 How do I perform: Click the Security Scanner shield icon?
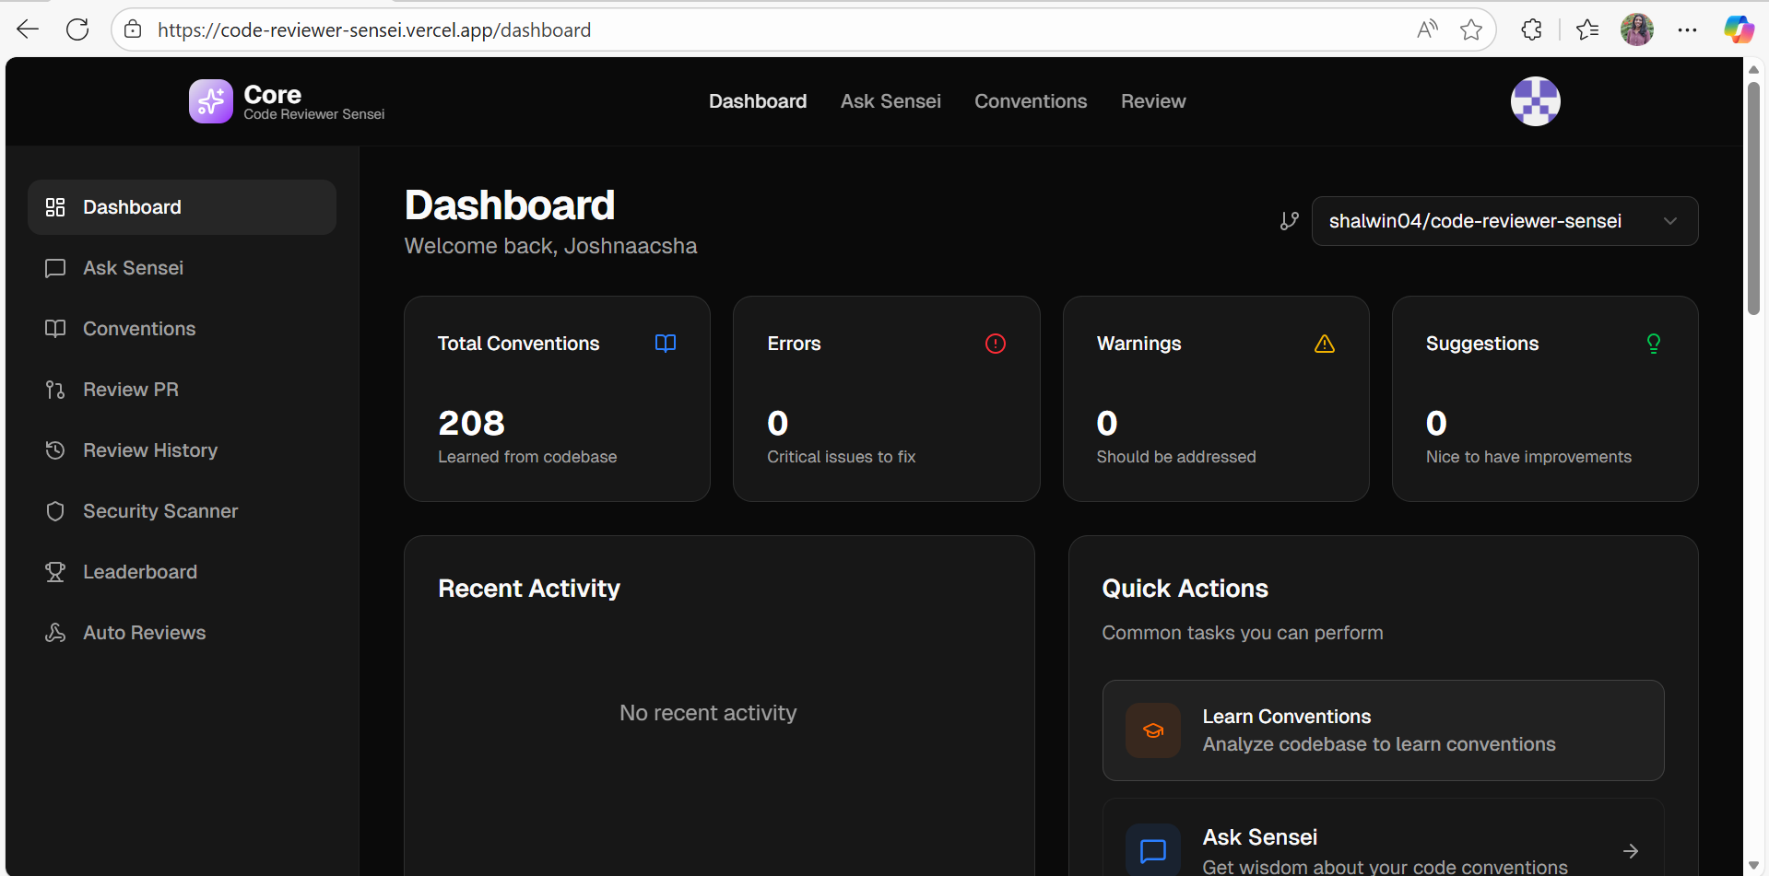55,511
